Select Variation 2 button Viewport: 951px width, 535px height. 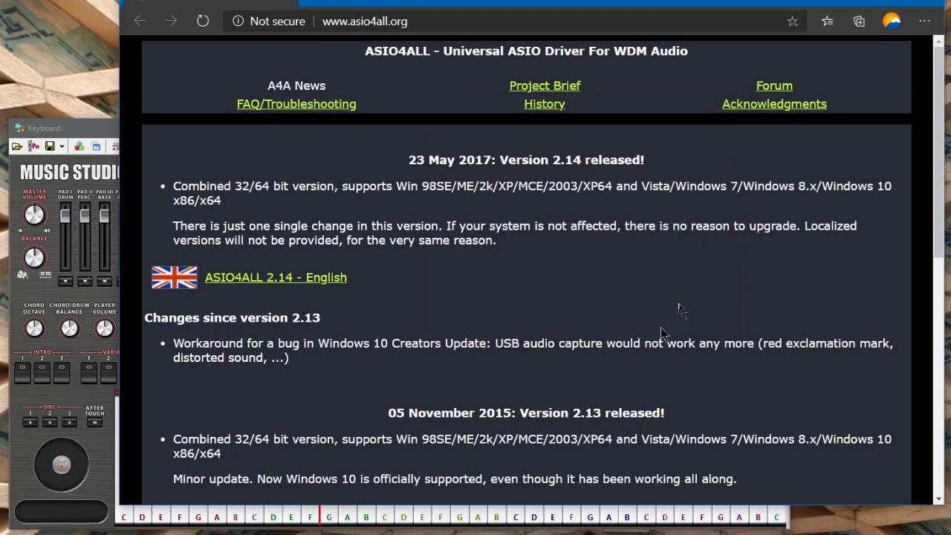[x=108, y=373]
